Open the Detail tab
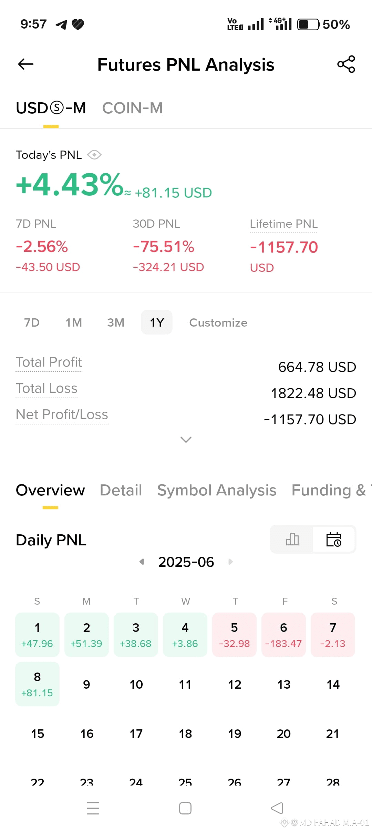Screen dimensions: 372x831 click(121, 490)
